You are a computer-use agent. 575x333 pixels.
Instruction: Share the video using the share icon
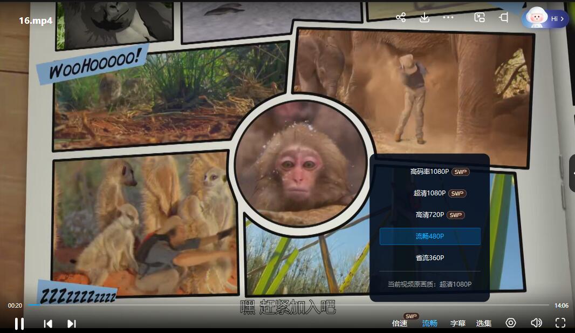(x=400, y=17)
